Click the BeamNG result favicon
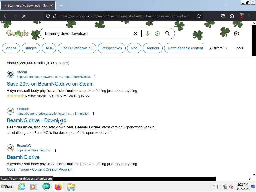This screenshot has width=256, height=192. pyautogui.click(x=10, y=148)
